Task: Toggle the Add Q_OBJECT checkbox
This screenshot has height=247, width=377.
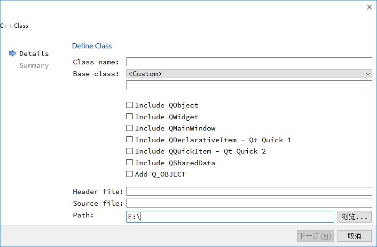Action: click(x=130, y=174)
